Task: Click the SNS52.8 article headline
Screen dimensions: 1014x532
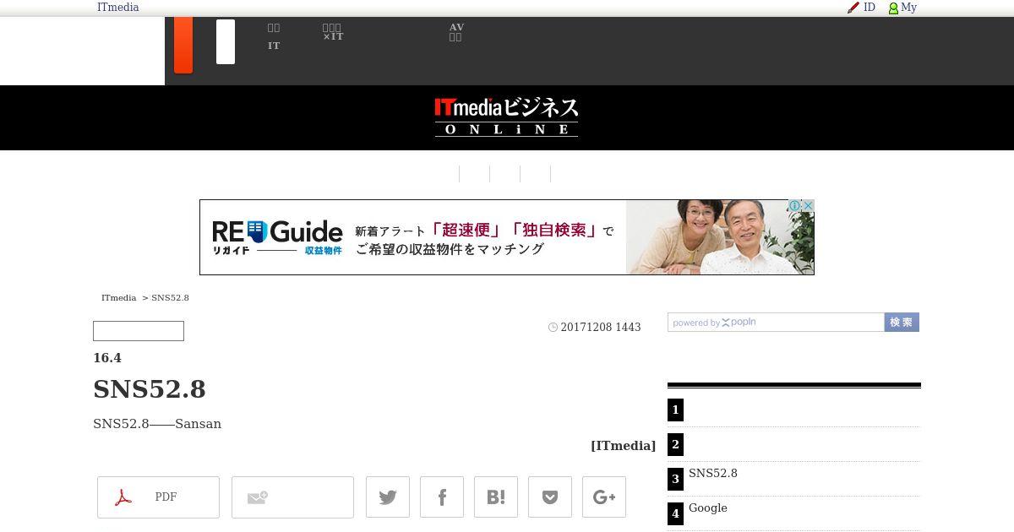Action: point(150,389)
